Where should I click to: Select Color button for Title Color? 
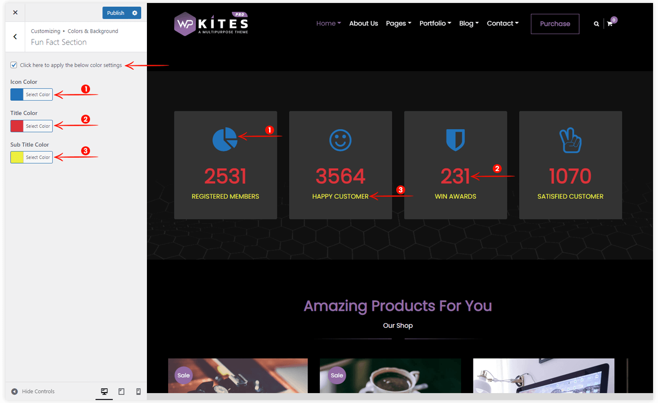38,126
